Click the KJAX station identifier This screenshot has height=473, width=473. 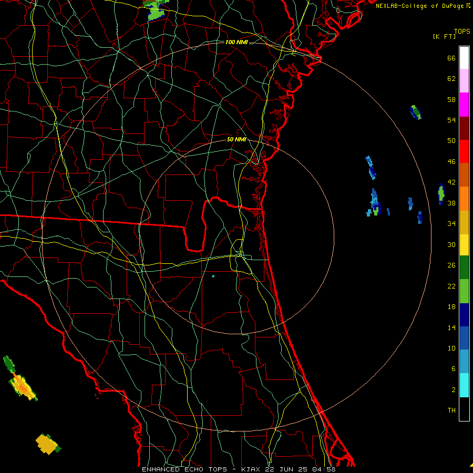pyautogui.click(x=252, y=469)
